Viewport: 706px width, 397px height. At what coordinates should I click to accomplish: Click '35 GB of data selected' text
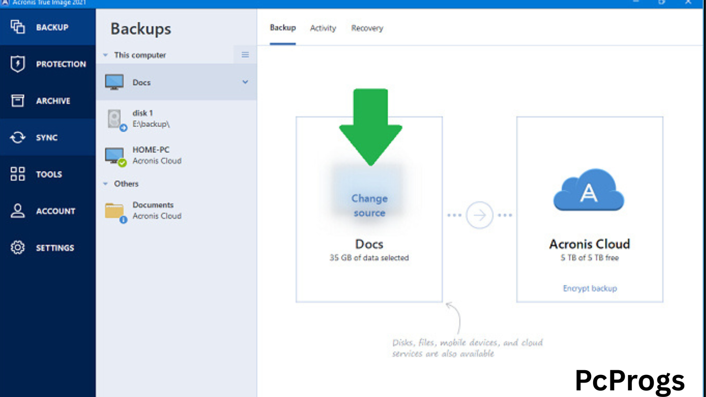pyautogui.click(x=369, y=258)
